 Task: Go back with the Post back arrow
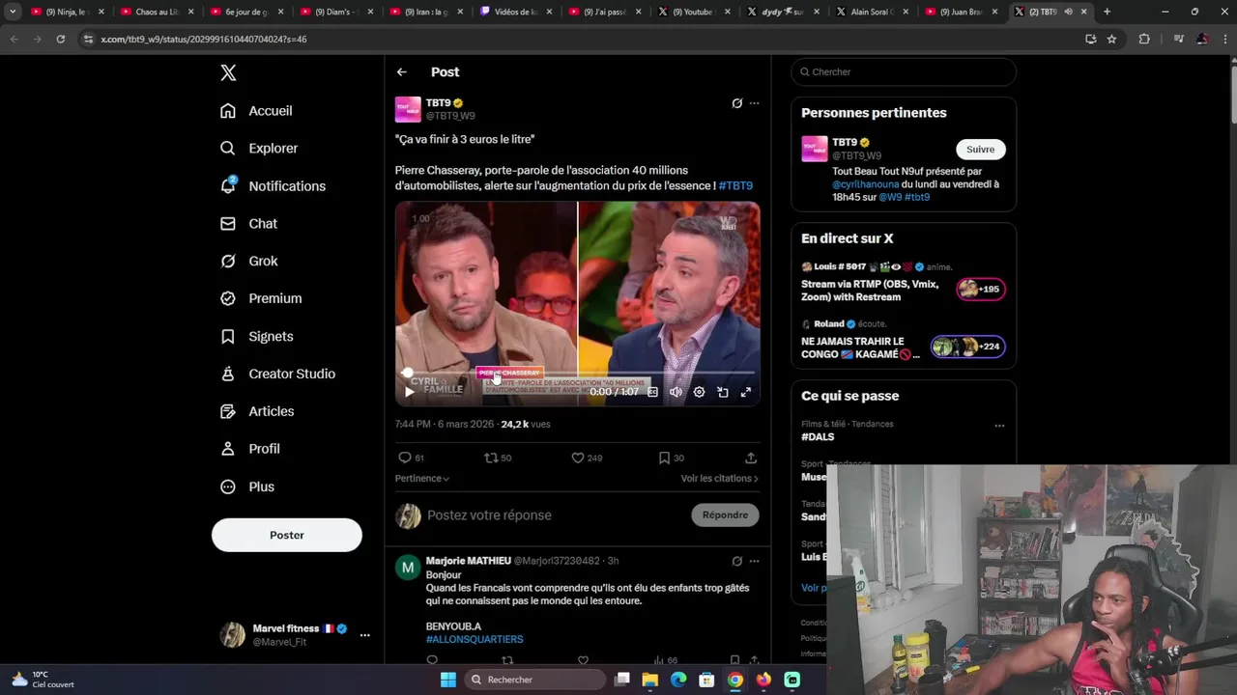[x=402, y=72]
